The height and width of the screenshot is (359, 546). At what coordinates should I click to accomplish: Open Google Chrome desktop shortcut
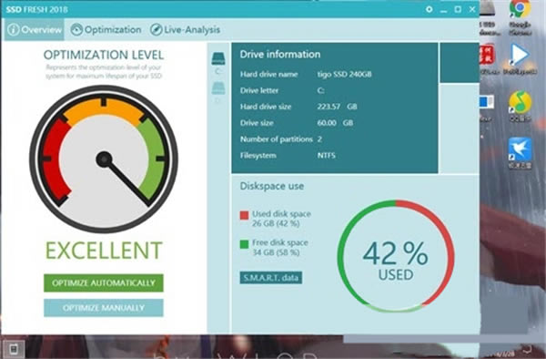(520, 8)
